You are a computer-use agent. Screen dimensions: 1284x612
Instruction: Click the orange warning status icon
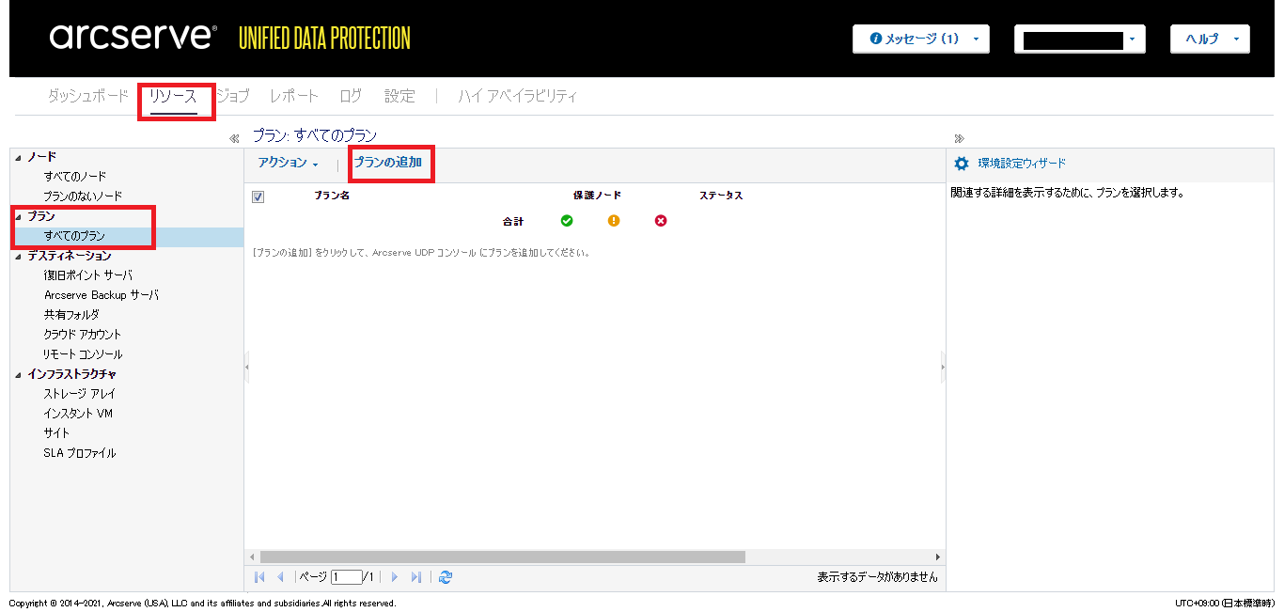tap(614, 221)
